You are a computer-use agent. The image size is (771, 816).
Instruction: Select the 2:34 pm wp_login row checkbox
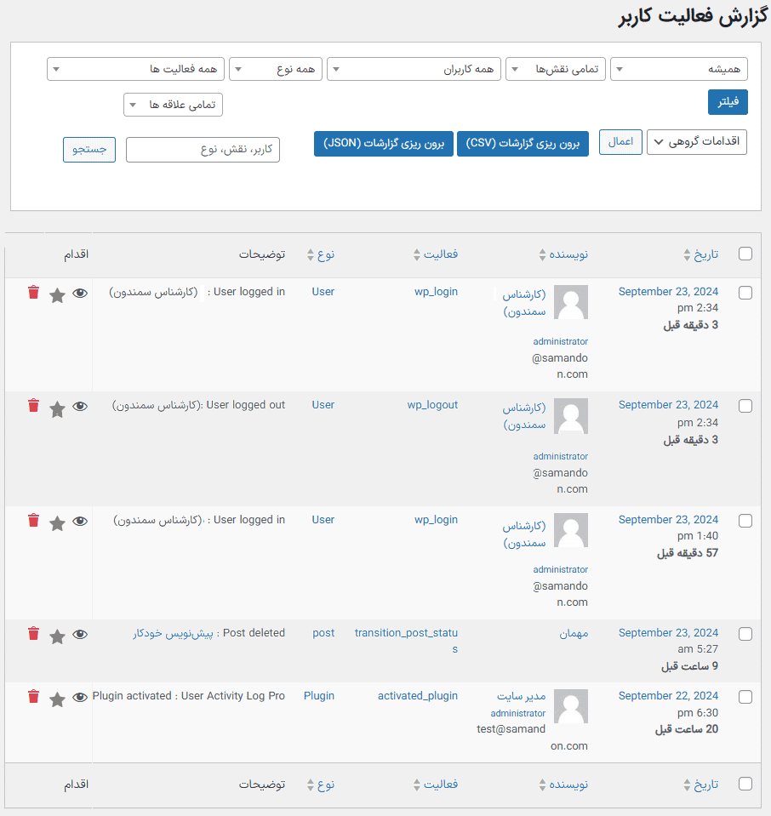pyautogui.click(x=745, y=293)
